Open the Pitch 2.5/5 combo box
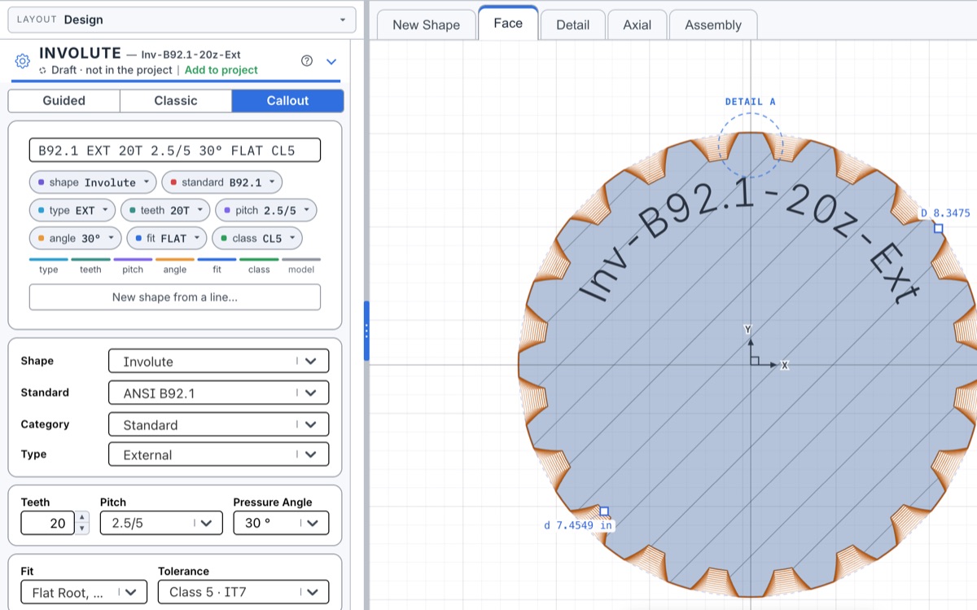977x610 pixels. click(x=161, y=523)
